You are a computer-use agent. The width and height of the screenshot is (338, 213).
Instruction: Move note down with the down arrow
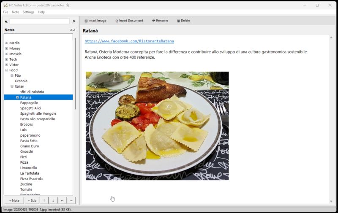coord(53,200)
